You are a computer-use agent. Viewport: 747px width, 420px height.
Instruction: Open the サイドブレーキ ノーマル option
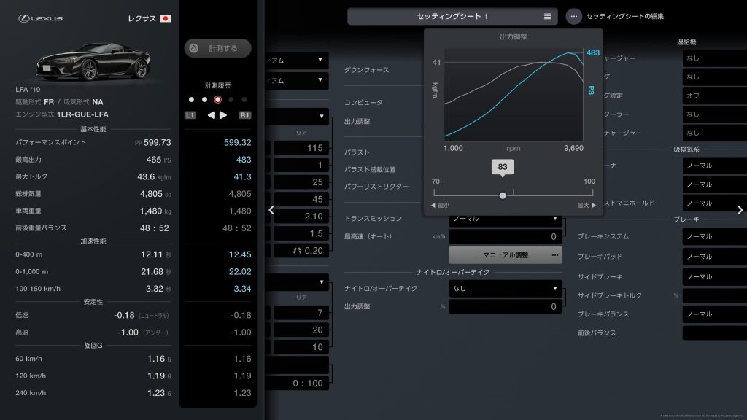tap(715, 276)
